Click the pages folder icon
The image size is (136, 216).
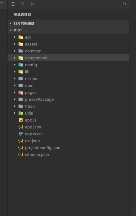(x=21, y=92)
